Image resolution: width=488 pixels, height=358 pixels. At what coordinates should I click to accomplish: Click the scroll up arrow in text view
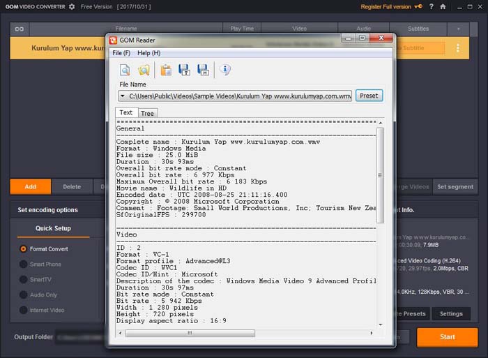(381, 123)
